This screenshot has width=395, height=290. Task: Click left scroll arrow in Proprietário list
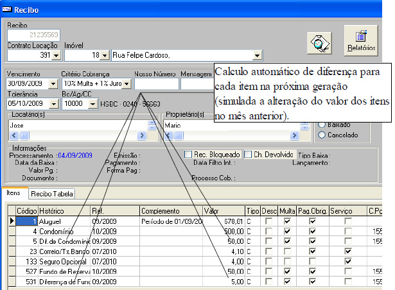click(168, 135)
